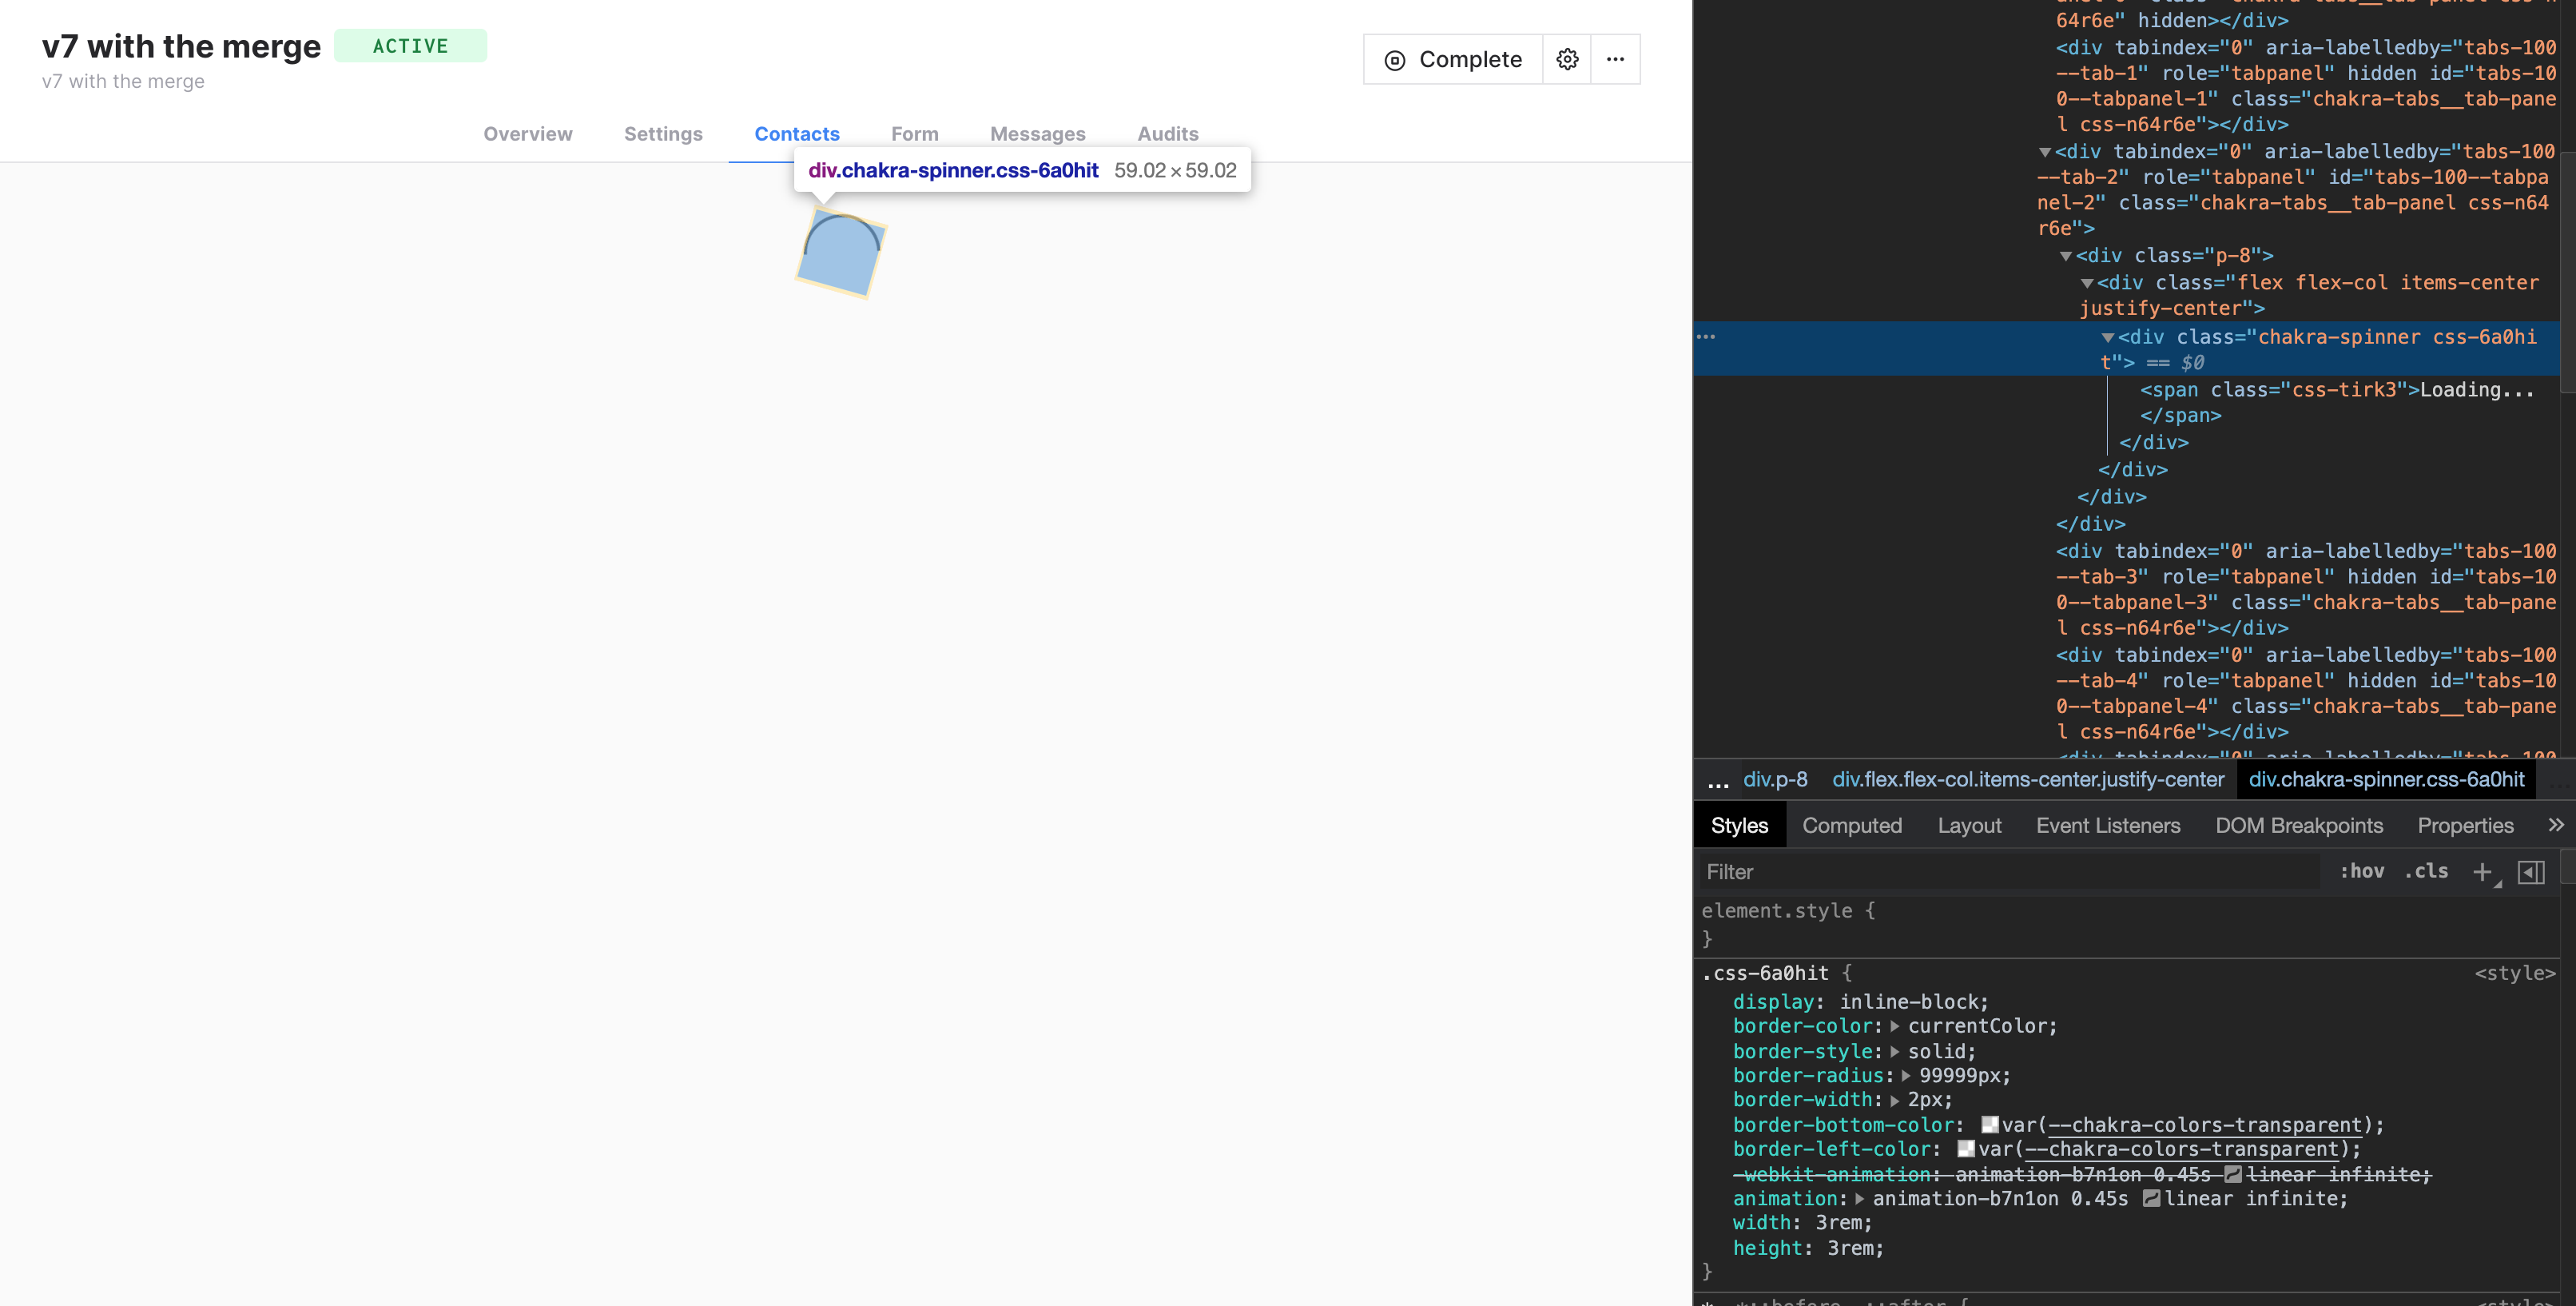
Task: Collapse the chakra-spinner div node
Action: (2108, 338)
